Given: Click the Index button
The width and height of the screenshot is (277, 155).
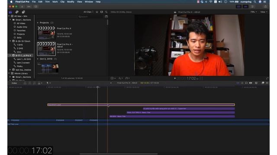Looking at the screenshot, I should point(14,83).
